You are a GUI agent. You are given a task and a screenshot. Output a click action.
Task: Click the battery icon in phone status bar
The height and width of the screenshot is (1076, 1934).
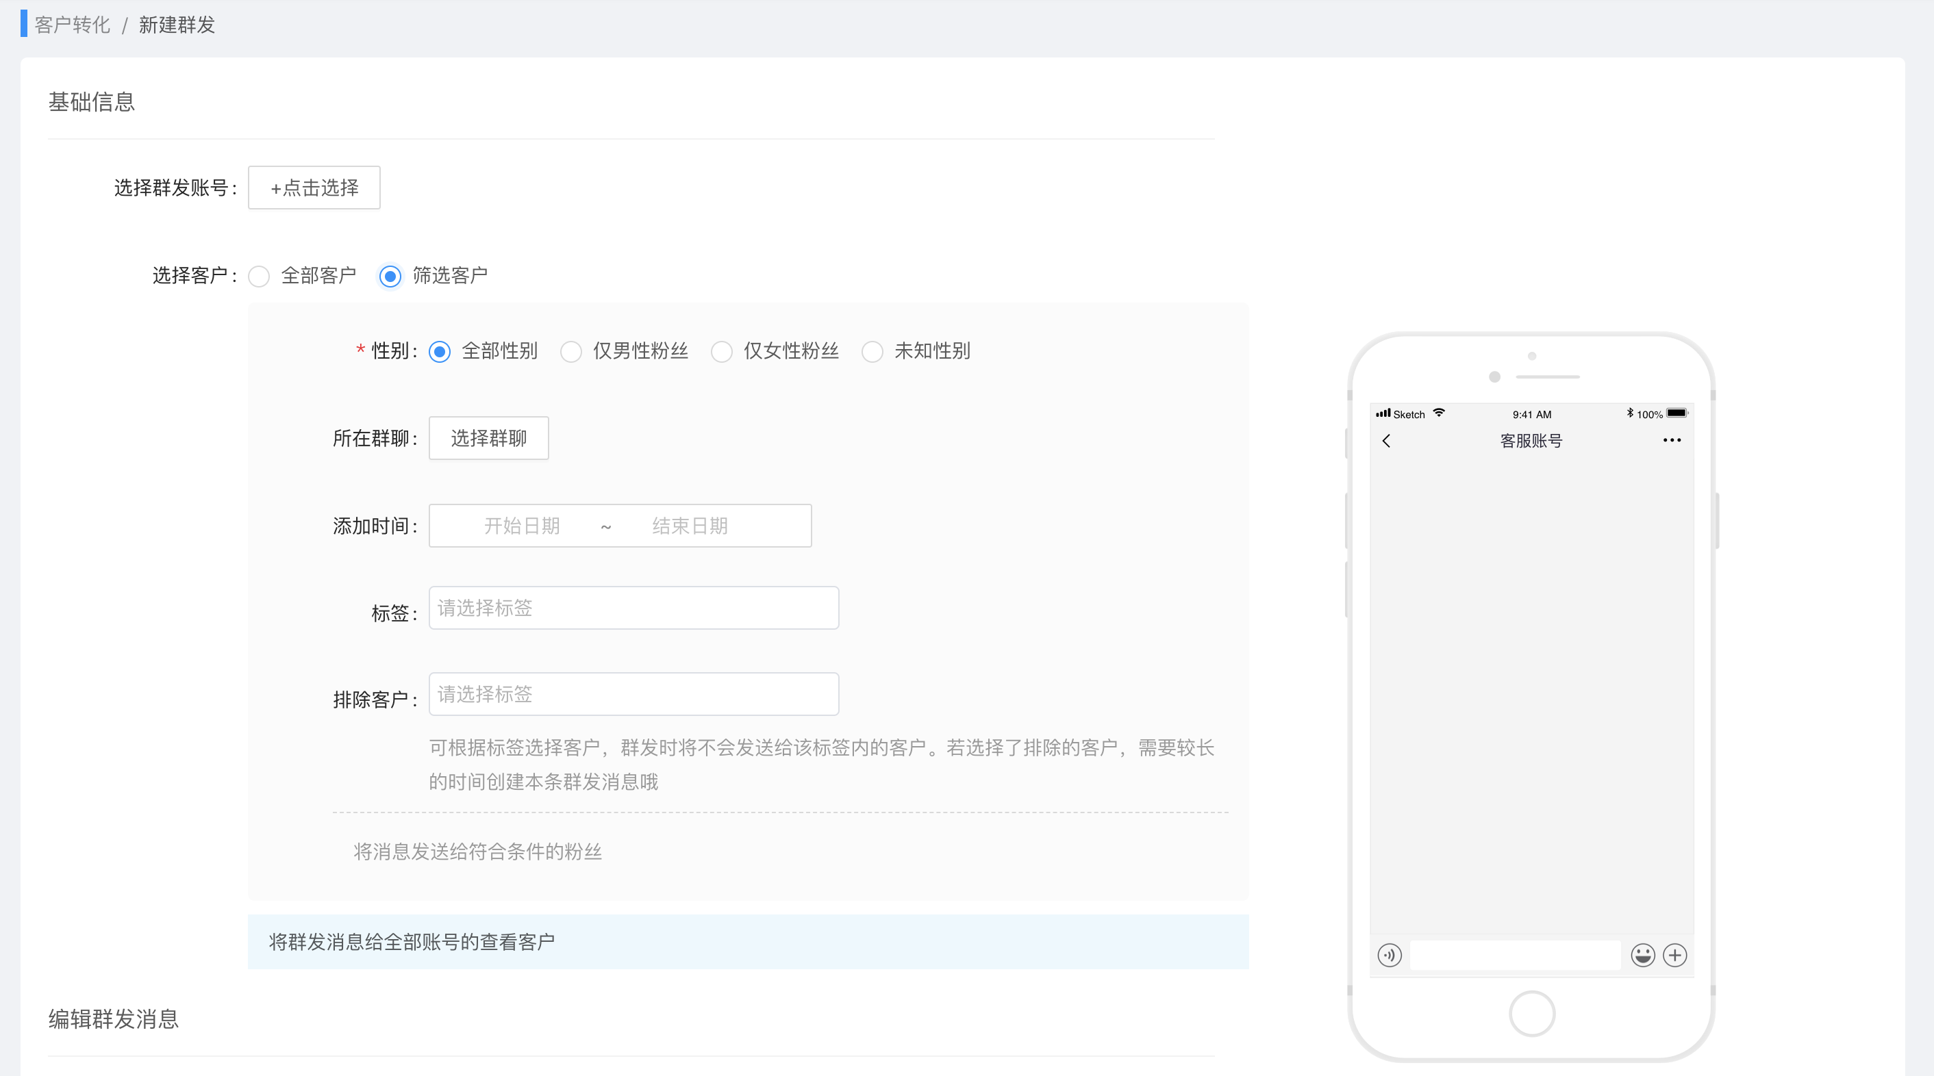point(1676,413)
